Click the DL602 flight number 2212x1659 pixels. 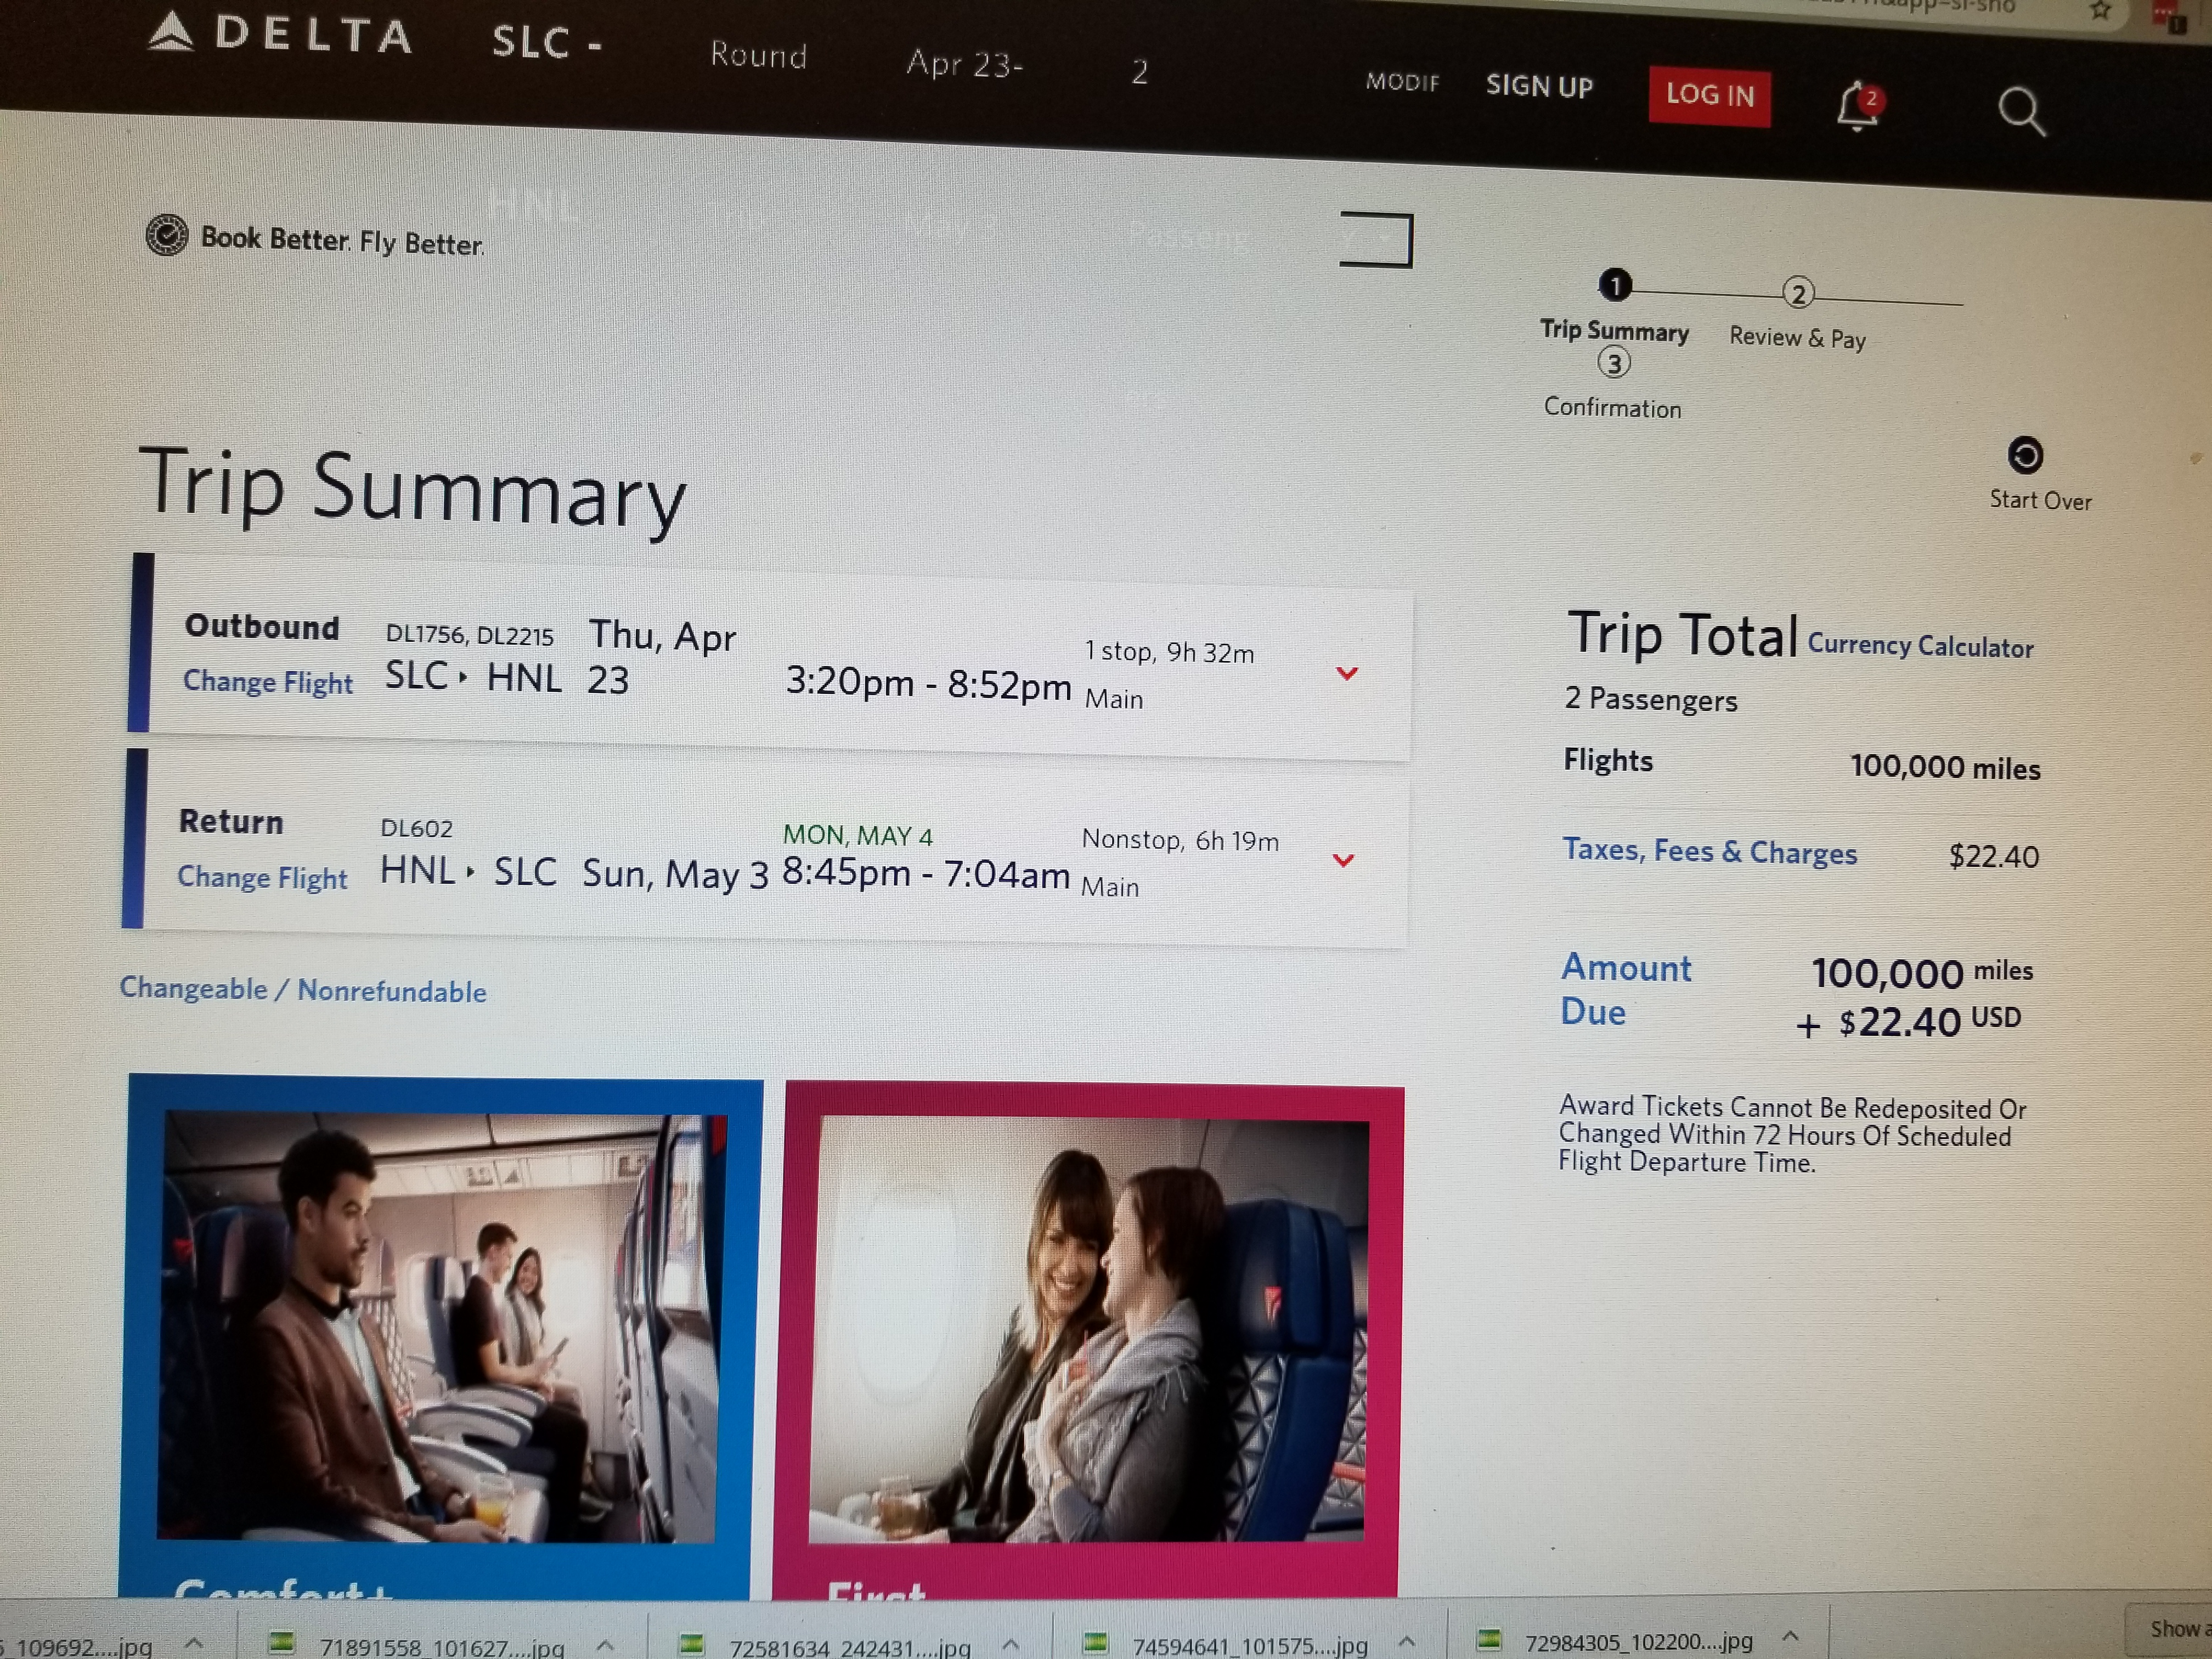pos(416,828)
